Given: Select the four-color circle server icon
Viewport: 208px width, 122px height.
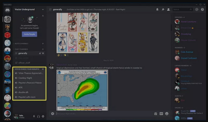Looking at the screenshot, I should [8, 106].
